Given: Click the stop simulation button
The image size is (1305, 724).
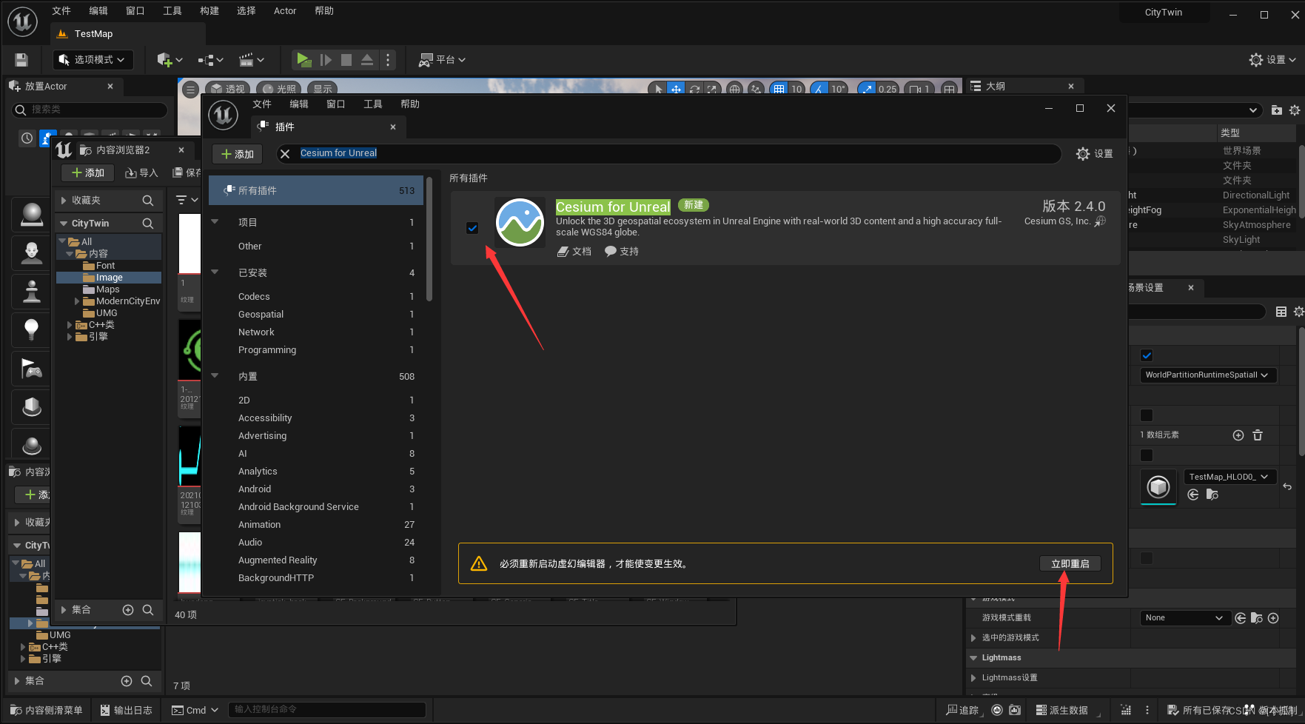Looking at the screenshot, I should pyautogui.click(x=346, y=60).
